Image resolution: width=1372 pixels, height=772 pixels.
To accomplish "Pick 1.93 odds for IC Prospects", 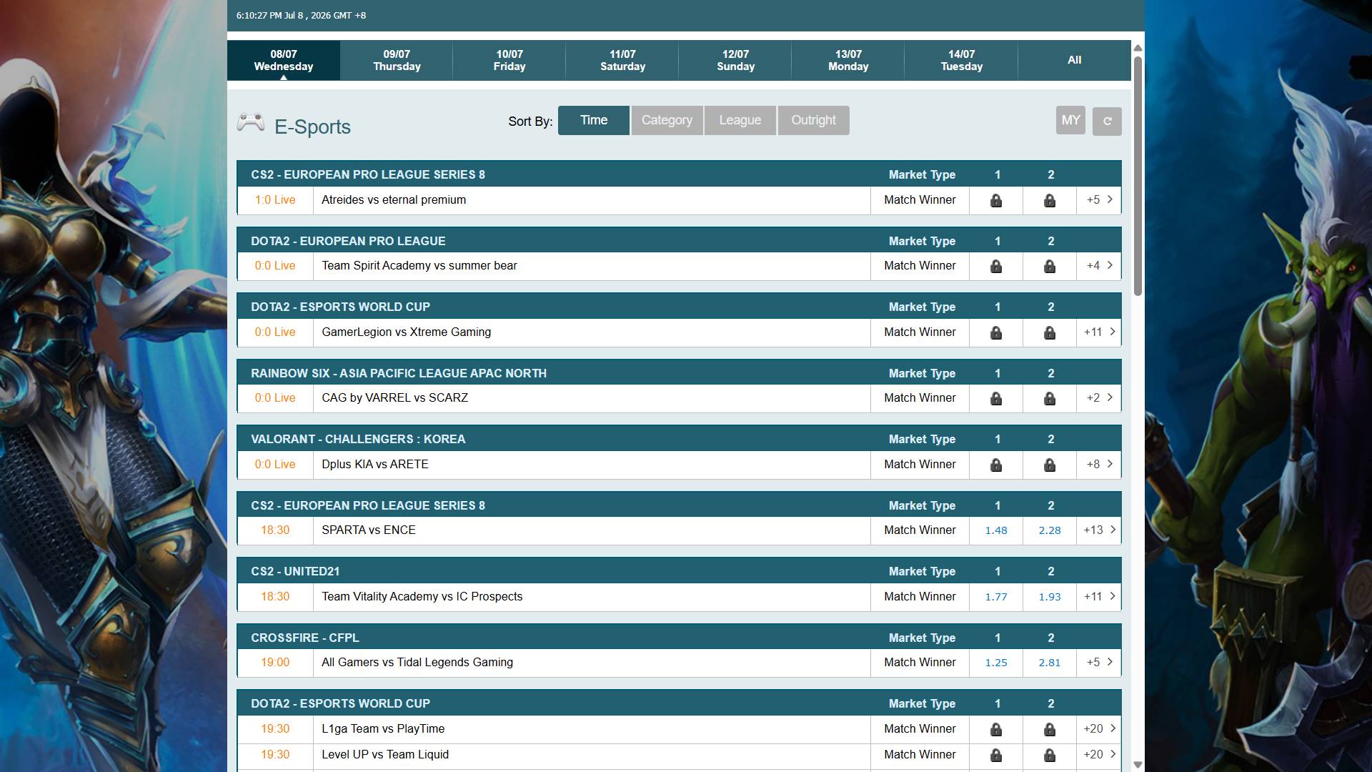I will point(1050,597).
